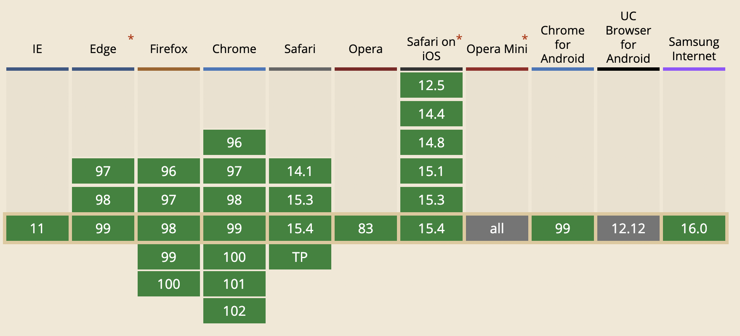740x336 pixels.
Task: Open Firefox version 100 cell
Action: [169, 284]
